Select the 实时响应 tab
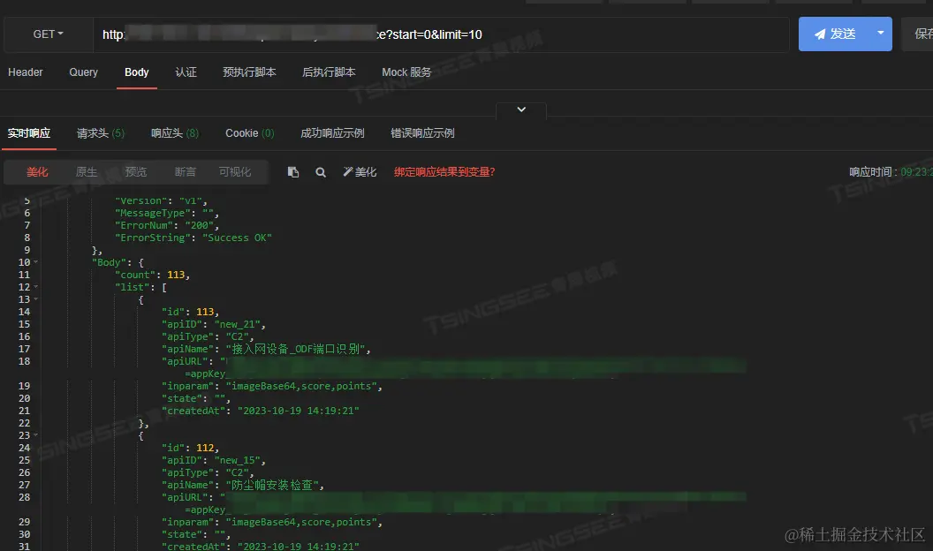The image size is (933, 551). click(28, 133)
